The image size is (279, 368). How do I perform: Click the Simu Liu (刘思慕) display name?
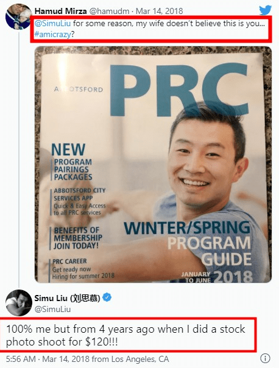pyautogui.click(x=67, y=298)
